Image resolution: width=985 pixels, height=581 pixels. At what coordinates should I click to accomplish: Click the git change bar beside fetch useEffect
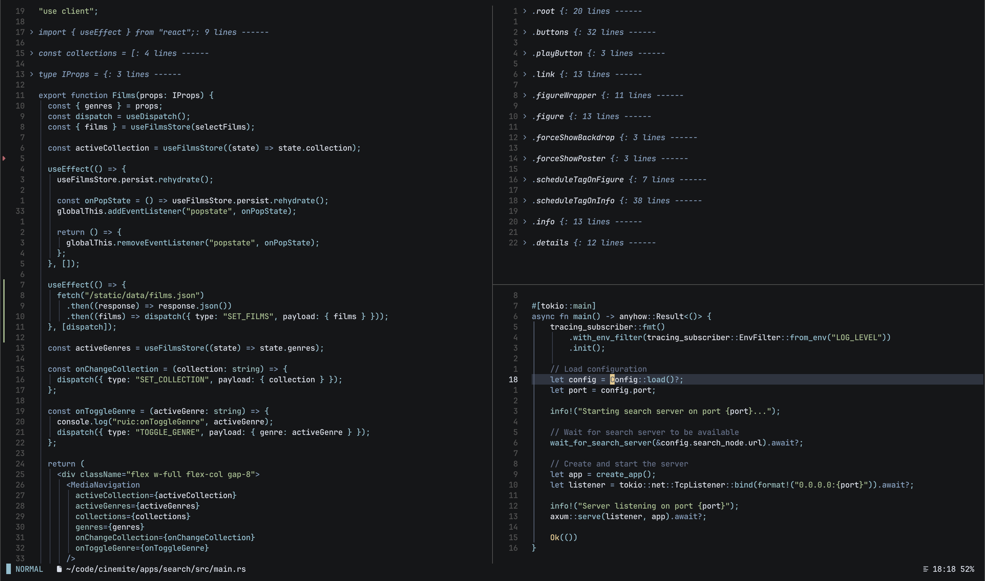(x=4, y=311)
